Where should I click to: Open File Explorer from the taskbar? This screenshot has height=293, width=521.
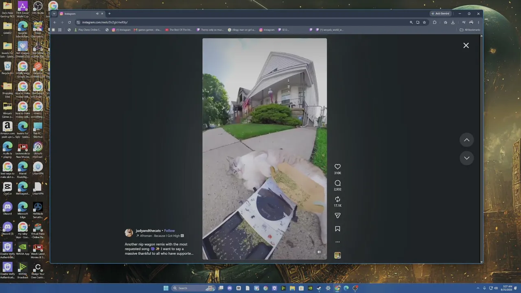[x=292, y=288]
